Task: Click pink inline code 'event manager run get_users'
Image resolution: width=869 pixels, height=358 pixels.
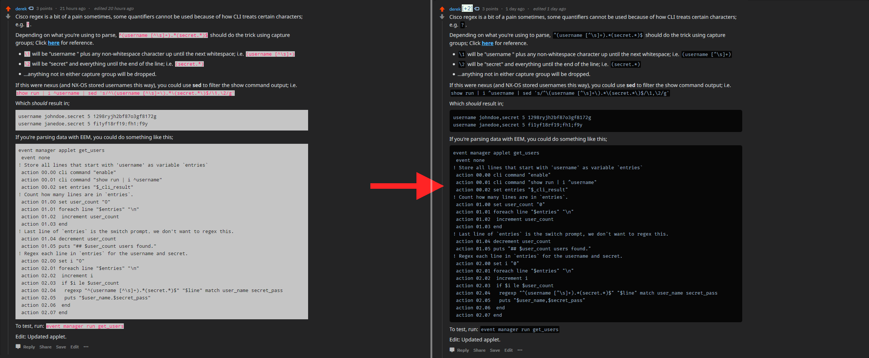Action: 85,326
